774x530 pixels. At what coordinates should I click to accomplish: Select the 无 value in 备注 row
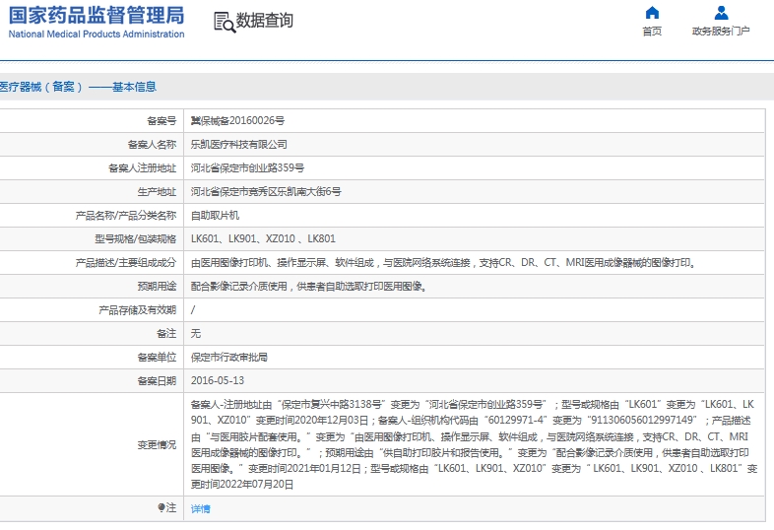(196, 333)
